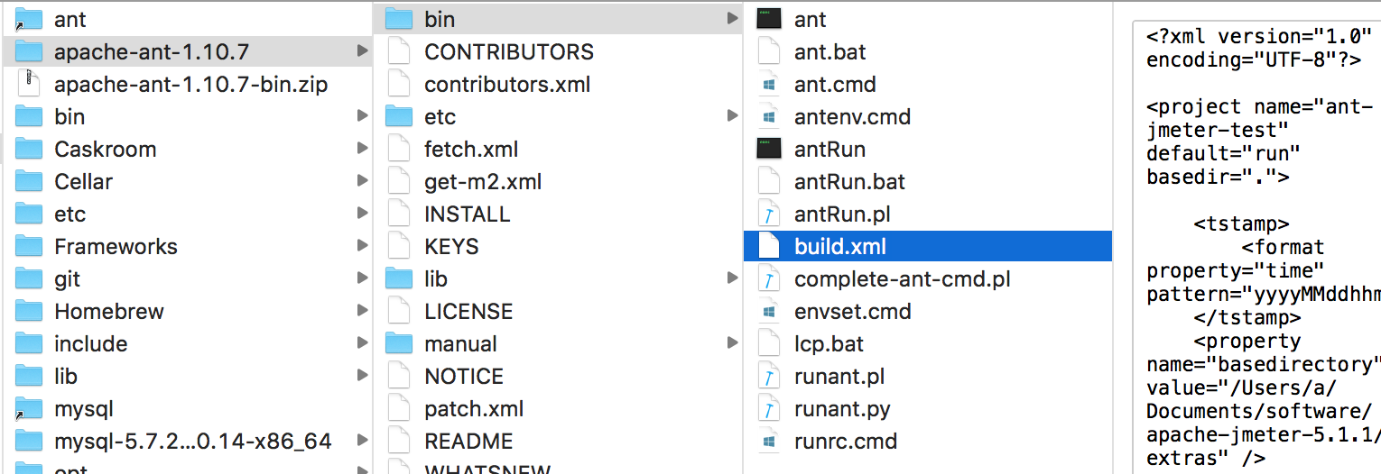The image size is (1381, 474).
Task: Expand apache-ant-1.10.7 folder arrow
Action: (x=361, y=51)
